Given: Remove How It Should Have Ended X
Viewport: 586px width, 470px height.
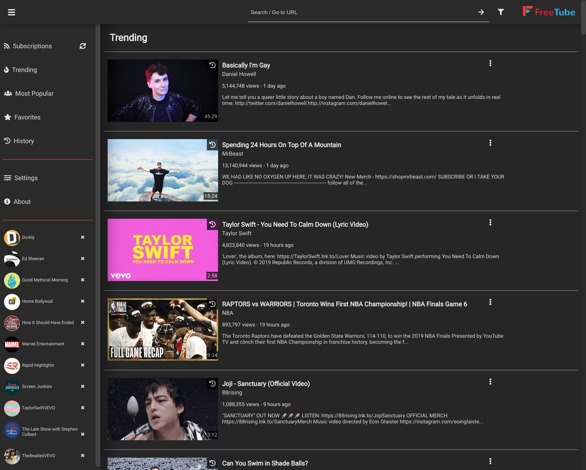Looking at the screenshot, I should pos(83,322).
